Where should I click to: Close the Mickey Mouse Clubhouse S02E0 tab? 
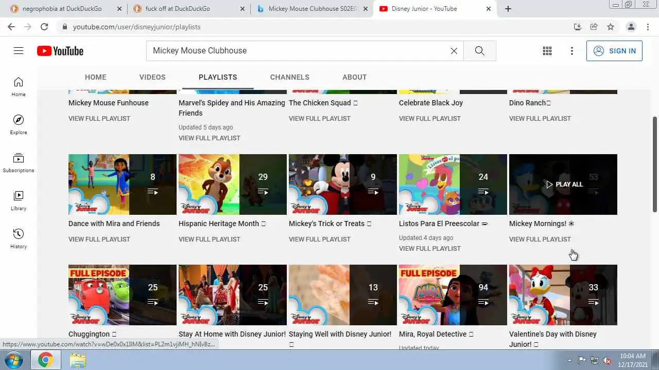tap(365, 9)
